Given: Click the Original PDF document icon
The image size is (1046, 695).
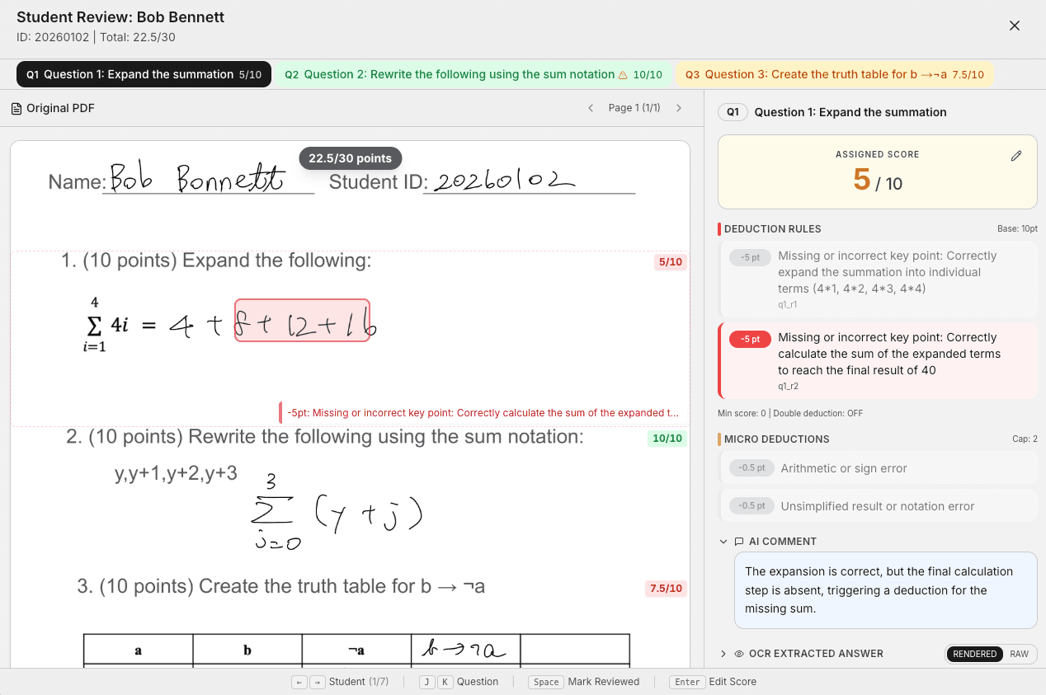Looking at the screenshot, I should click(16, 108).
